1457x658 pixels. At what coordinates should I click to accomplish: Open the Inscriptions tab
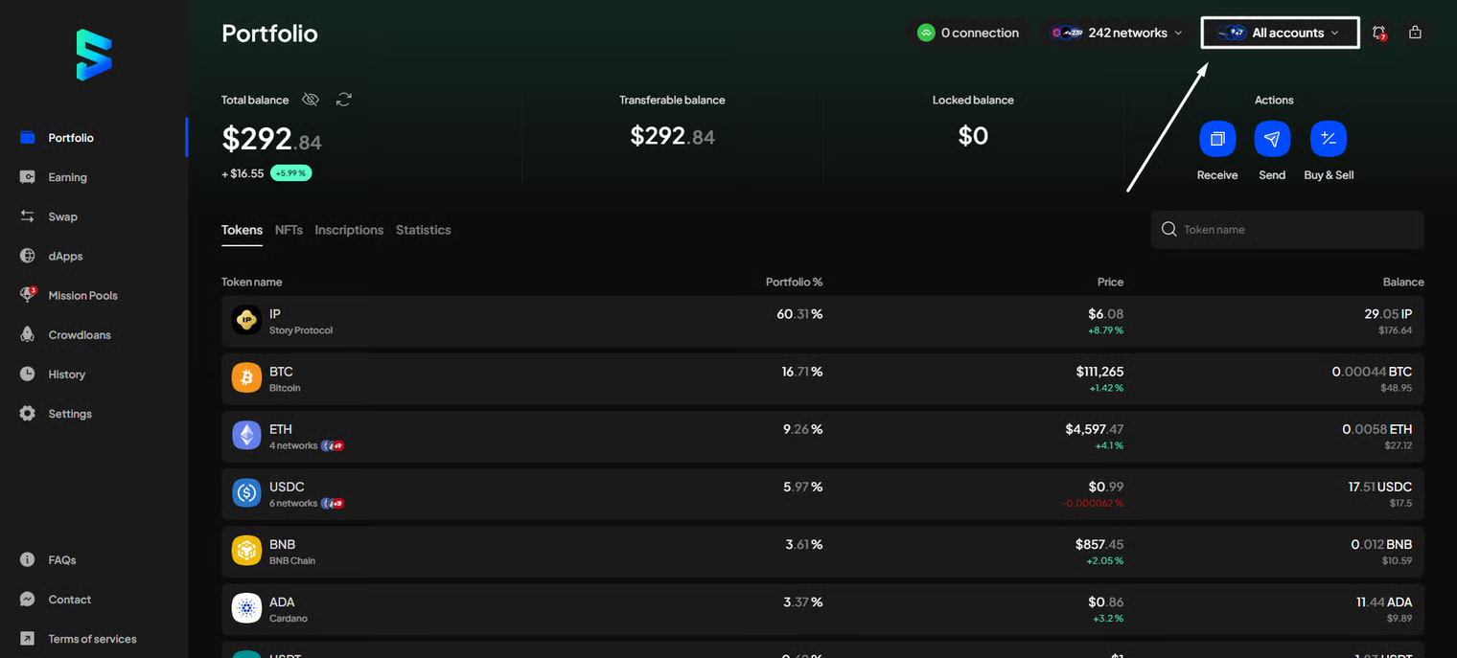coord(349,230)
